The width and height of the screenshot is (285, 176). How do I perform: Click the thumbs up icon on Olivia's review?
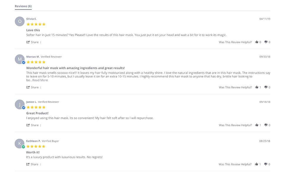coord(257,42)
